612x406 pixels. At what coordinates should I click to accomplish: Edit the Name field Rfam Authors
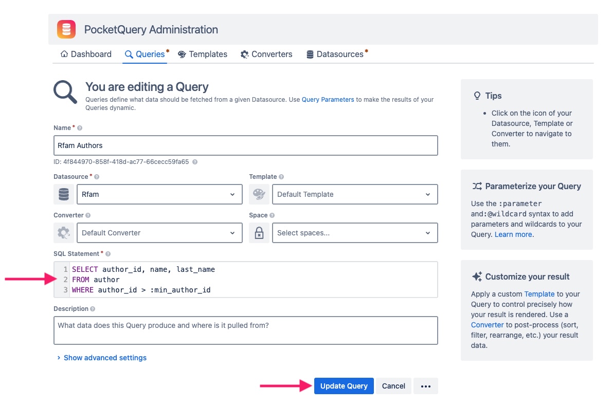[x=245, y=145]
